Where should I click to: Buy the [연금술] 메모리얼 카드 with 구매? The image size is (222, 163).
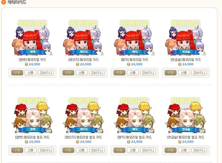coord(171,73)
